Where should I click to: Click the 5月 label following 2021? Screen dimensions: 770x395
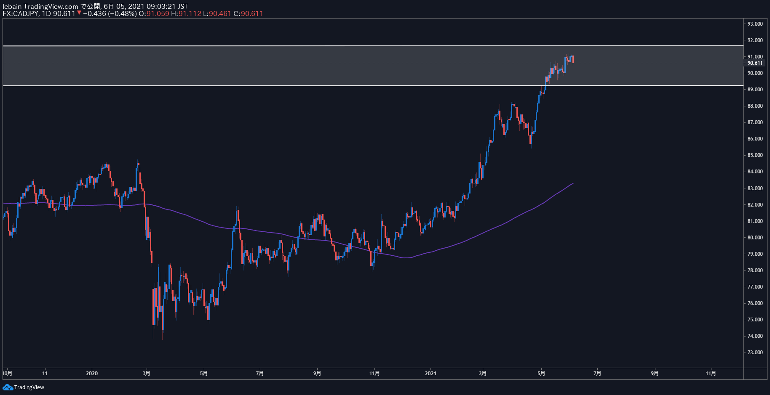coord(541,374)
